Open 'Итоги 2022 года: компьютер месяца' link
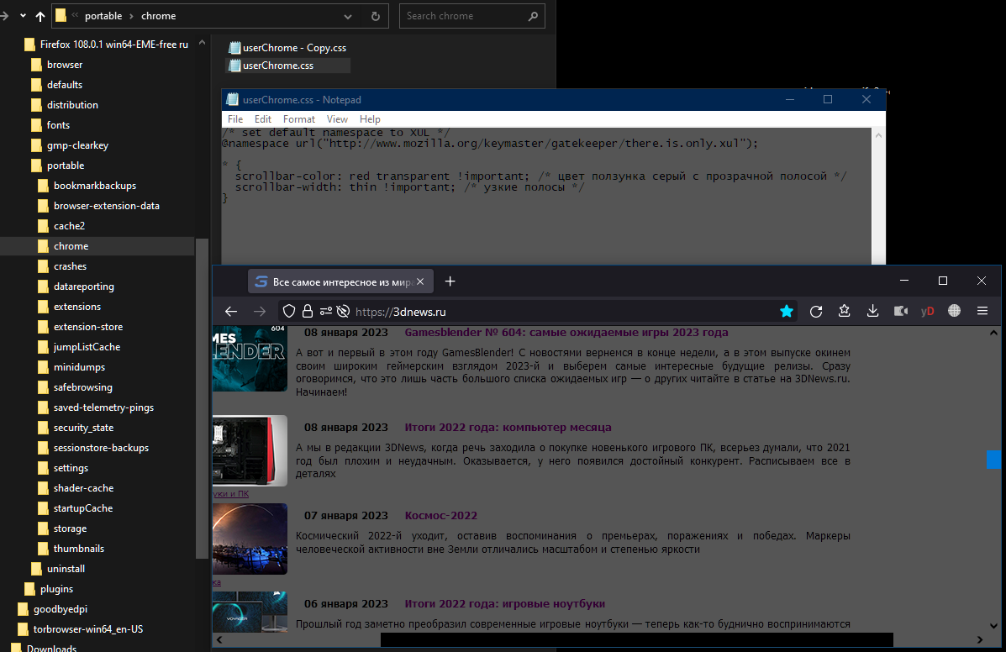Viewport: 1006px width, 652px height. coord(508,427)
